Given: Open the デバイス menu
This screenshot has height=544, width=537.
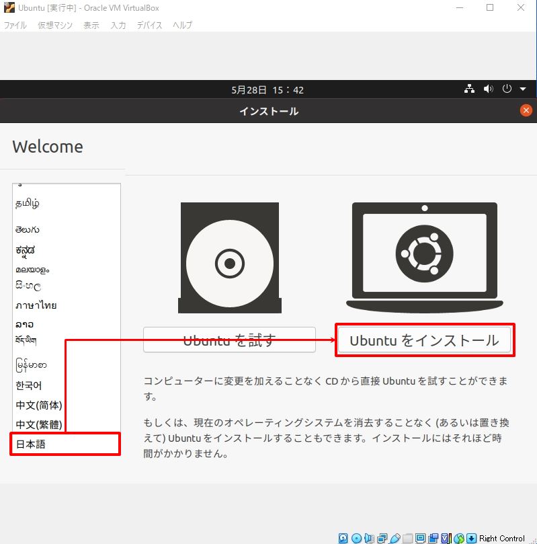Looking at the screenshot, I should [149, 26].
